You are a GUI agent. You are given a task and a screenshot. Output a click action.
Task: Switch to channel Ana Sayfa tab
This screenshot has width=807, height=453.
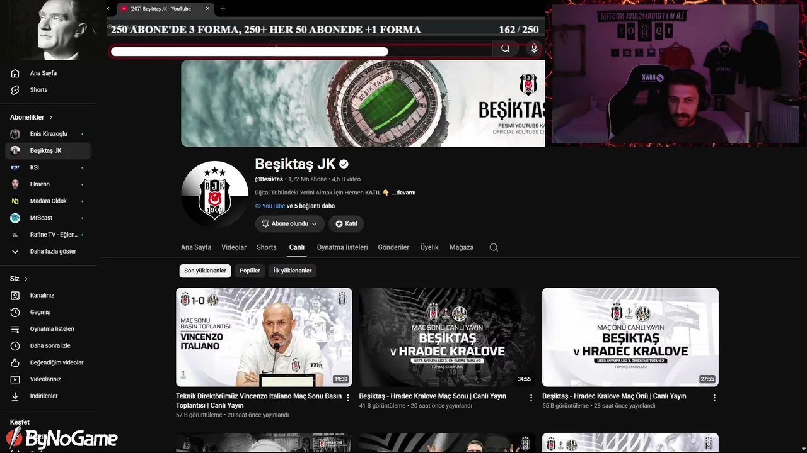pyautogui.click(x=196, y=247)
